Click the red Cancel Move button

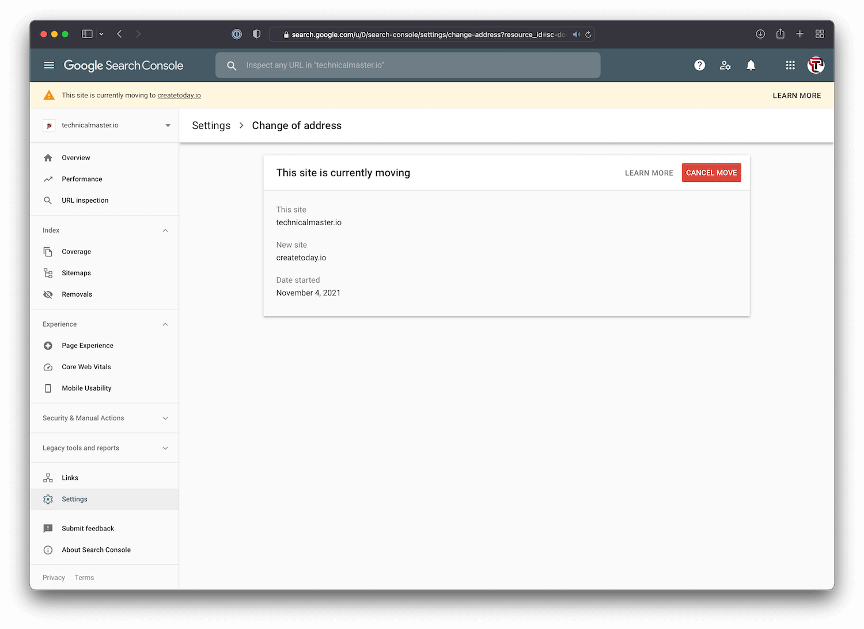click(x=711, y=173)
